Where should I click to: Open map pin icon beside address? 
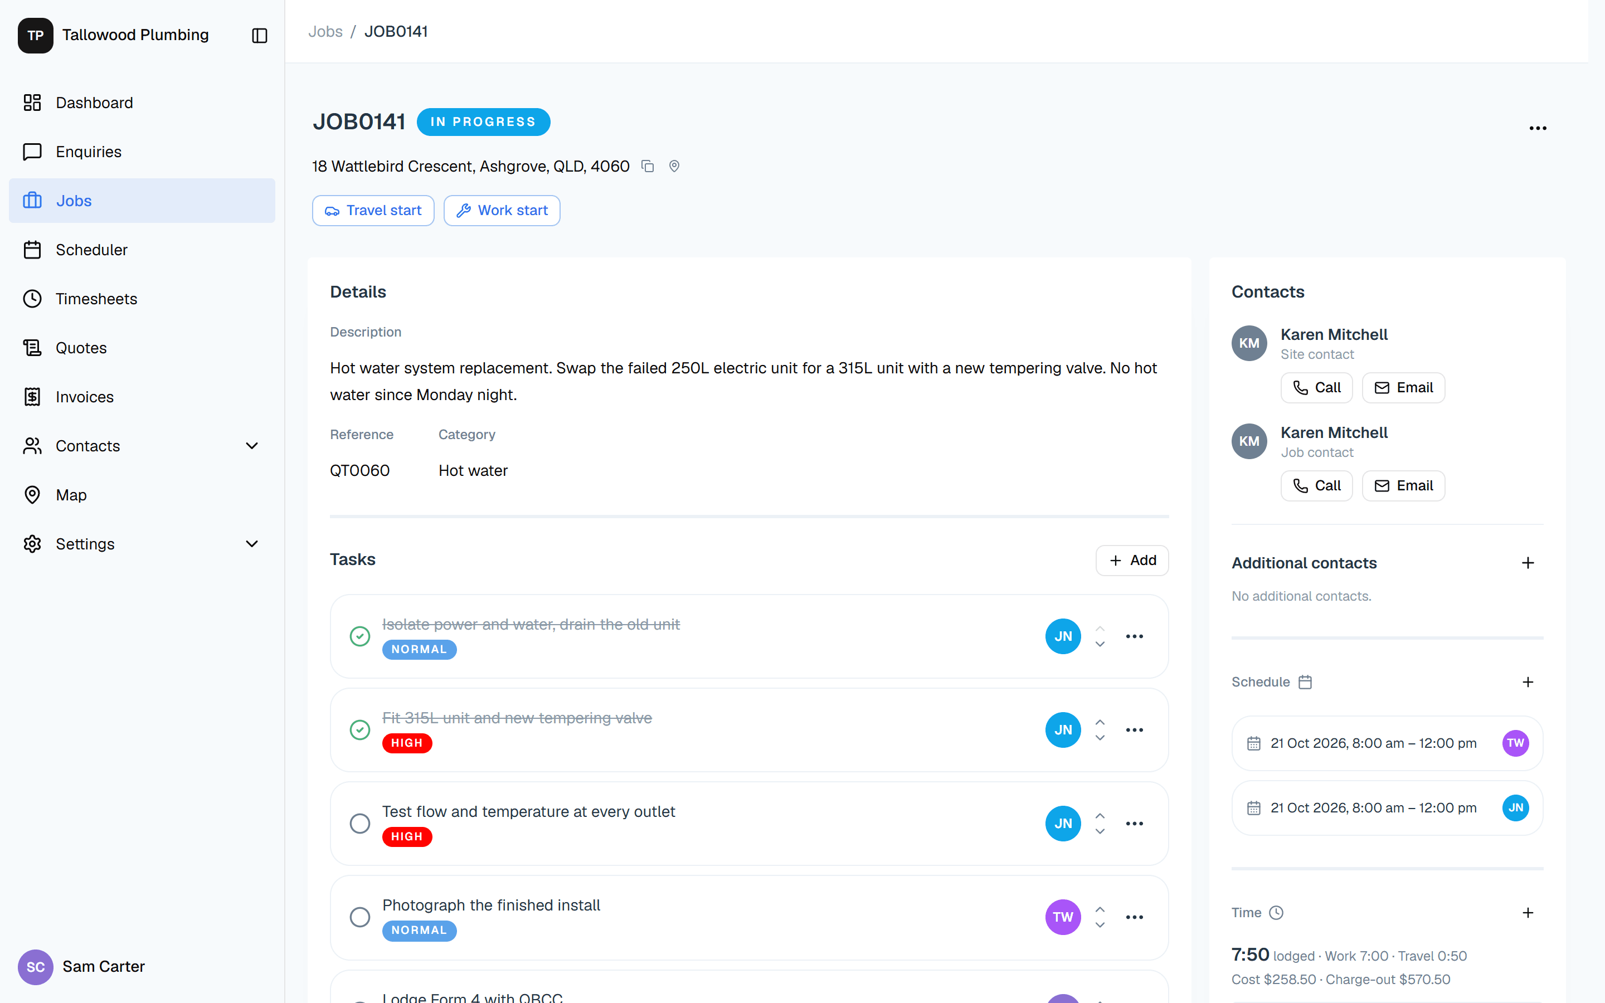(x=674, y=167)
